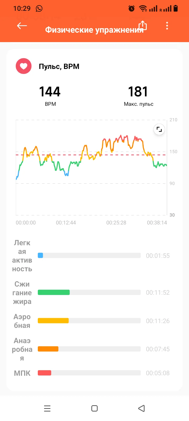The width and height of the screenshot is (189, 421).
Task: Tap the Физические упражнения header title
Action: (x=94, y=30)
